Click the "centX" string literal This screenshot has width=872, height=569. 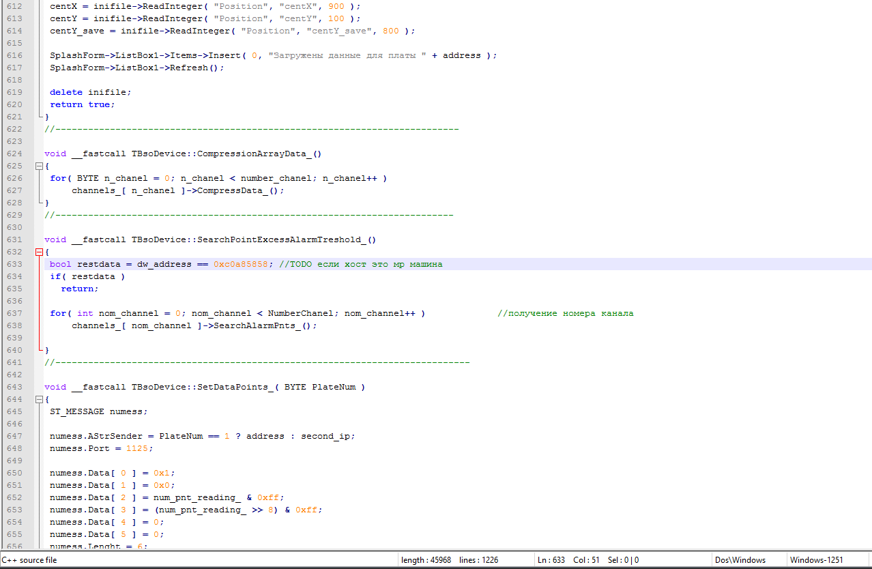click(298, 6)
